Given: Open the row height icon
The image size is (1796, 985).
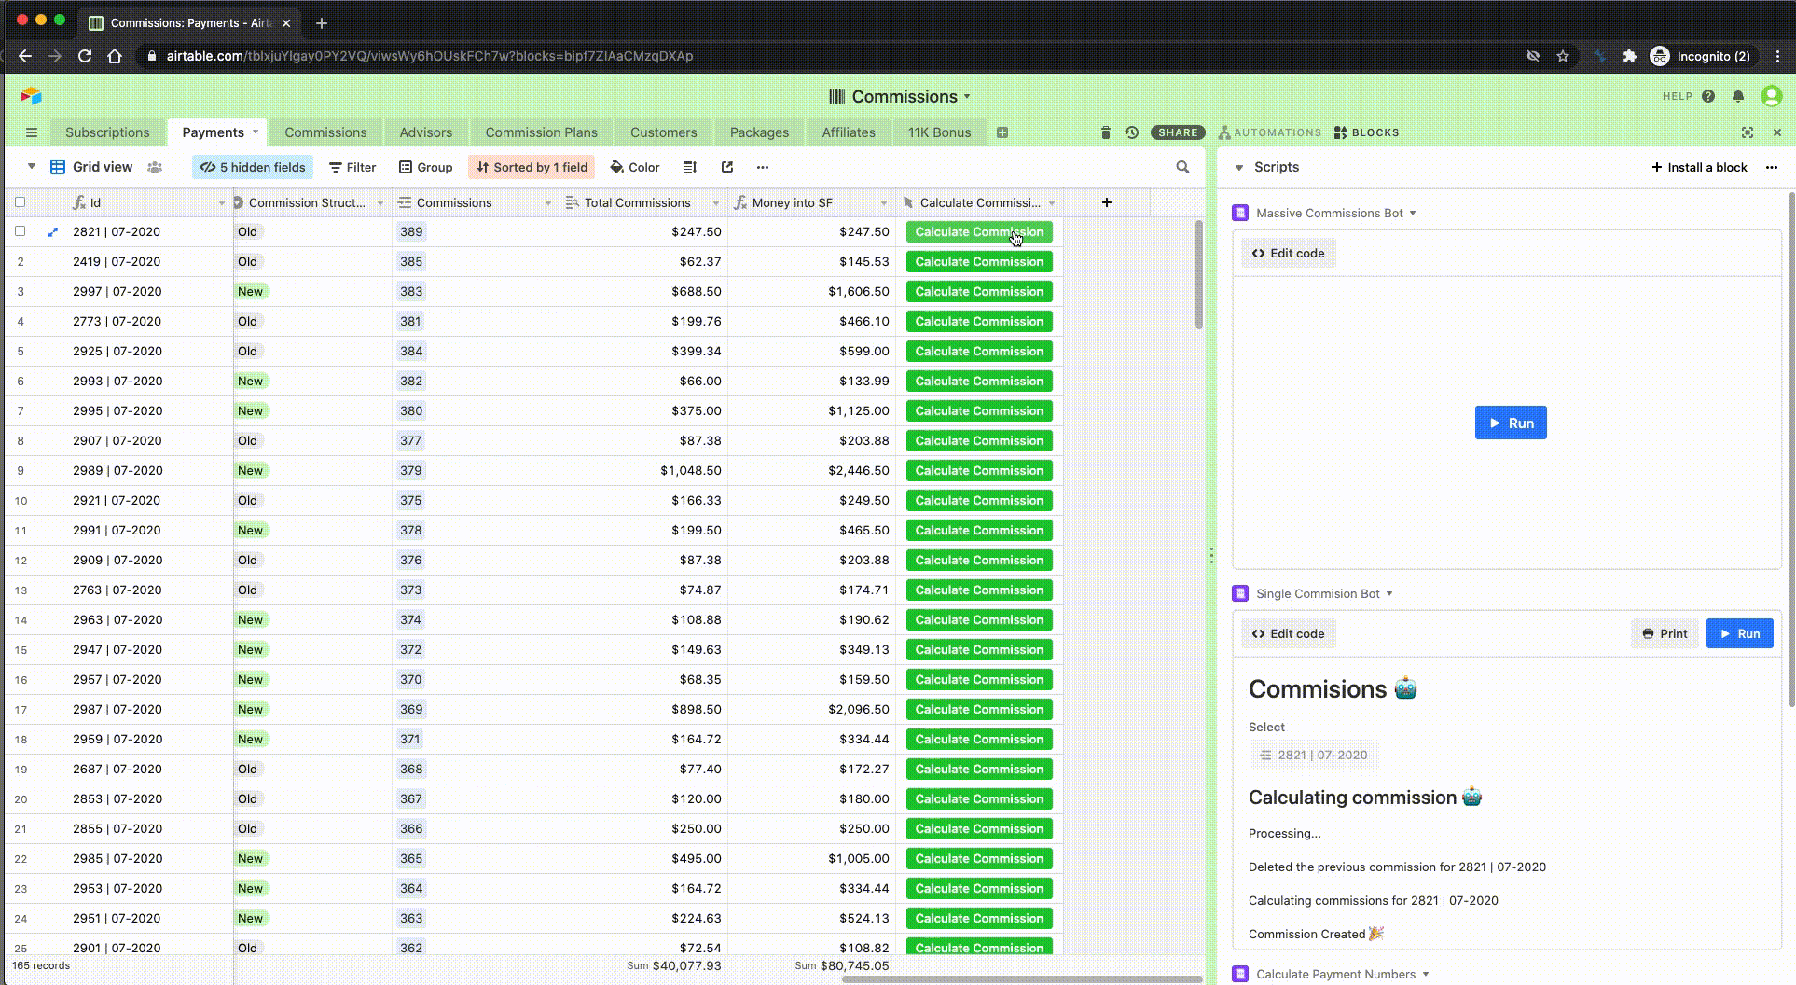Looking at the screenshot, I should tap(690, 167).
